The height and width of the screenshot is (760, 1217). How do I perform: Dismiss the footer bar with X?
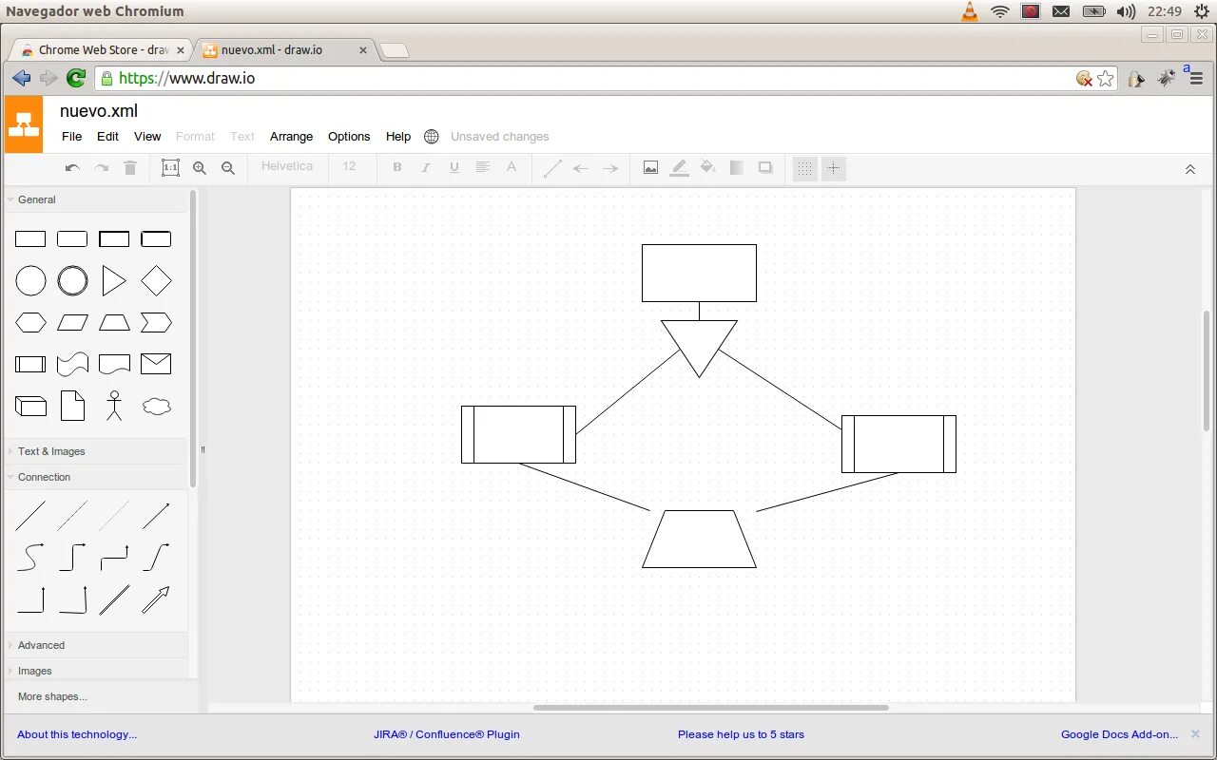tap(1195, 734)
